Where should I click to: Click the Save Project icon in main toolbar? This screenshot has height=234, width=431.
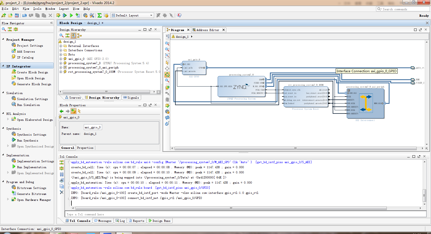17,16
